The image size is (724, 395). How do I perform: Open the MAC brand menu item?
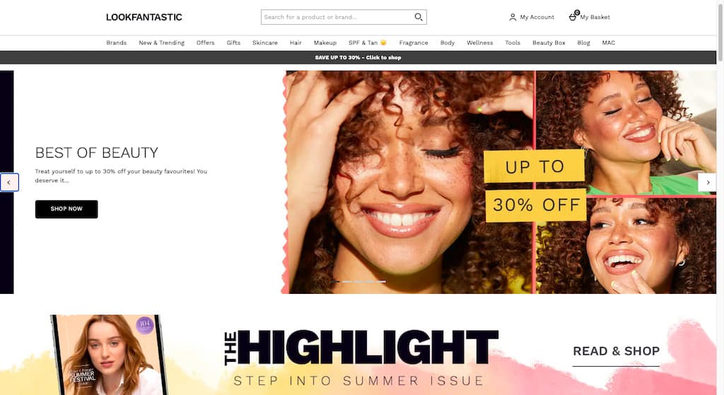click(609, 42)
